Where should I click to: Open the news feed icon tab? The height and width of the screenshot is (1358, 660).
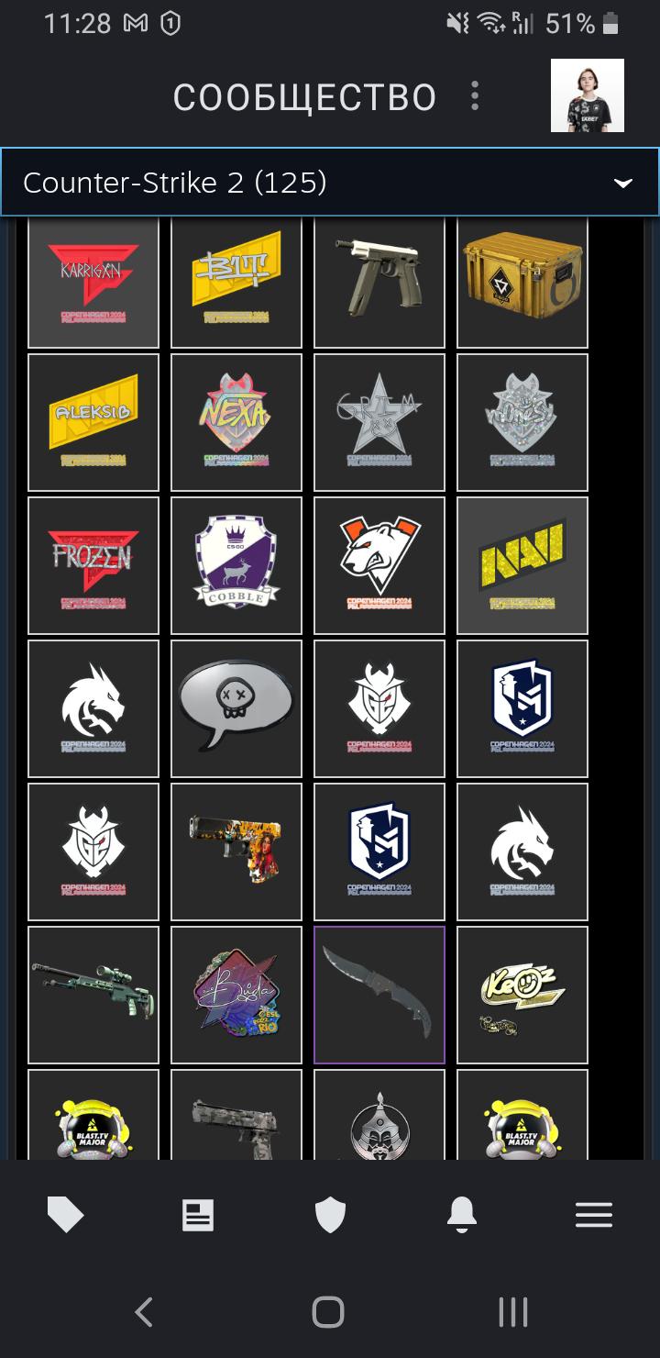click(198, 1216)
